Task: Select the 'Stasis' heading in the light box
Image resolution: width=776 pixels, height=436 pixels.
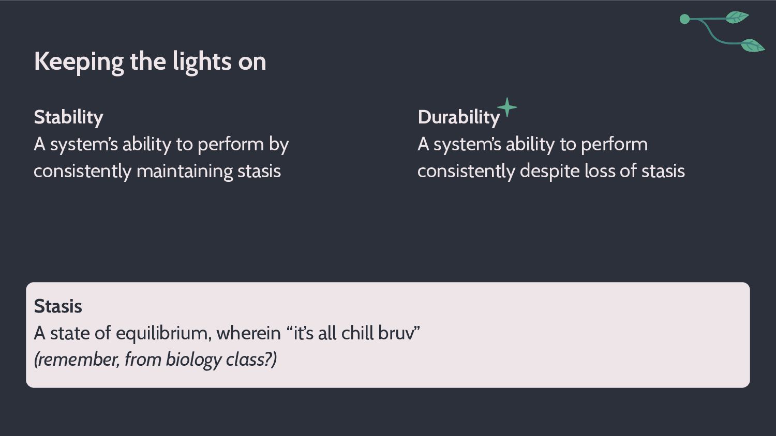Action: pos(58,306)
